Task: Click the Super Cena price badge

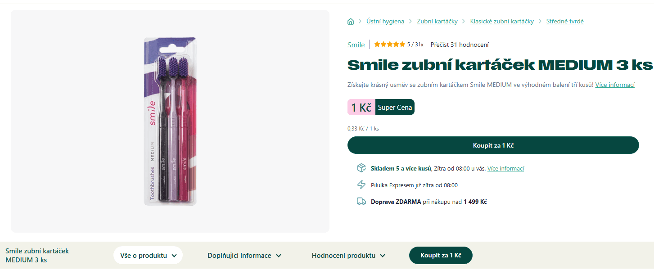Action: pyautogui.click(x=395, y=107)
